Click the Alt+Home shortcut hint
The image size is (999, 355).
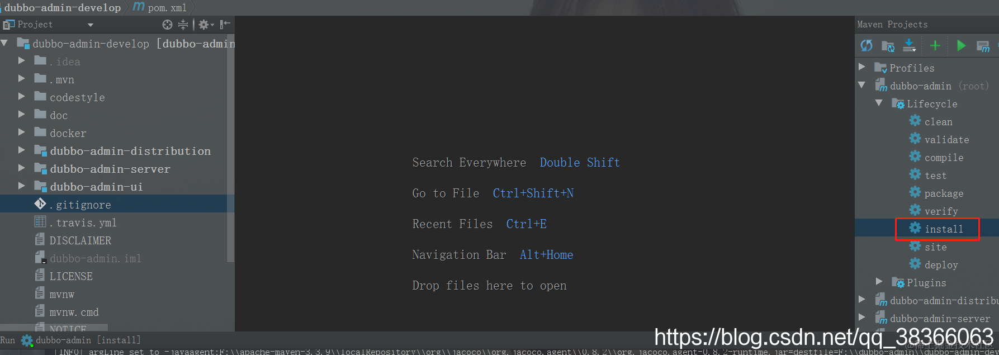pos(546,254)
